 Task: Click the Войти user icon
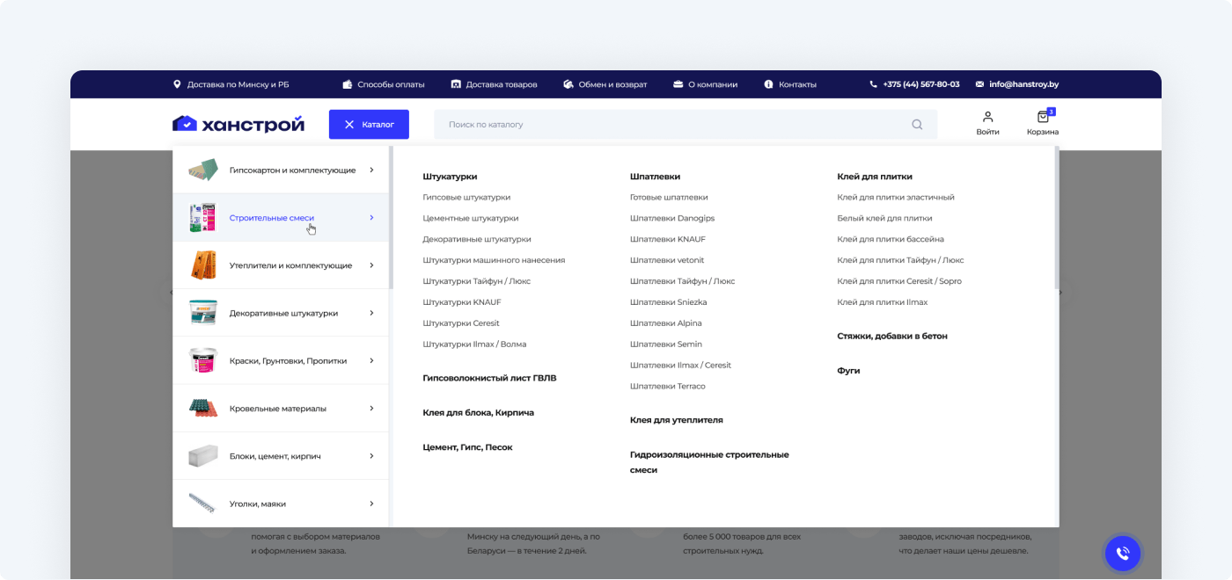(987, 118)
